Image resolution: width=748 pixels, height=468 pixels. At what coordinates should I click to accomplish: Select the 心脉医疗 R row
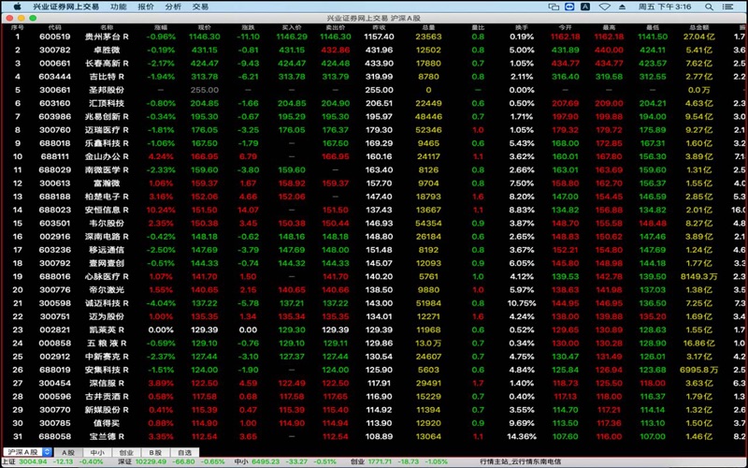374,277
